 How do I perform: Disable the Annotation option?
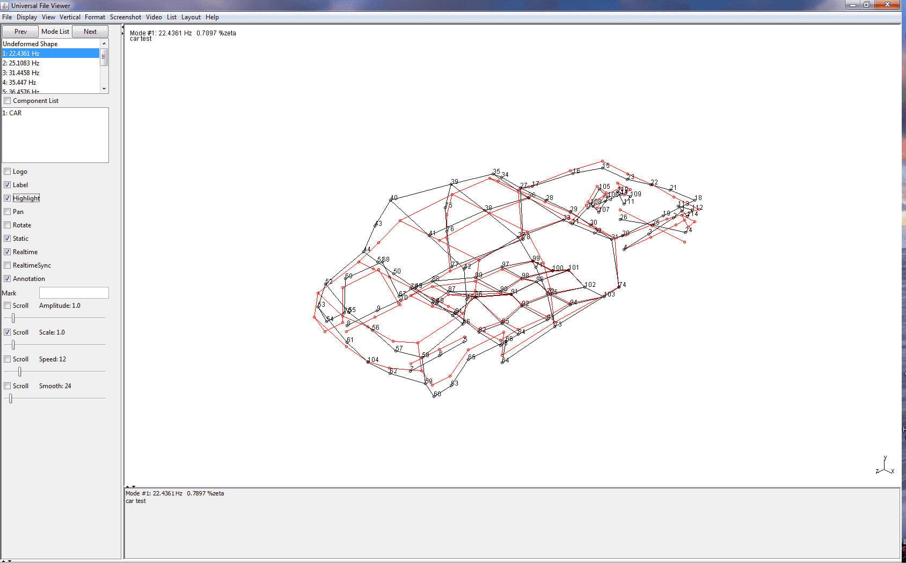[x=8, y=278]
